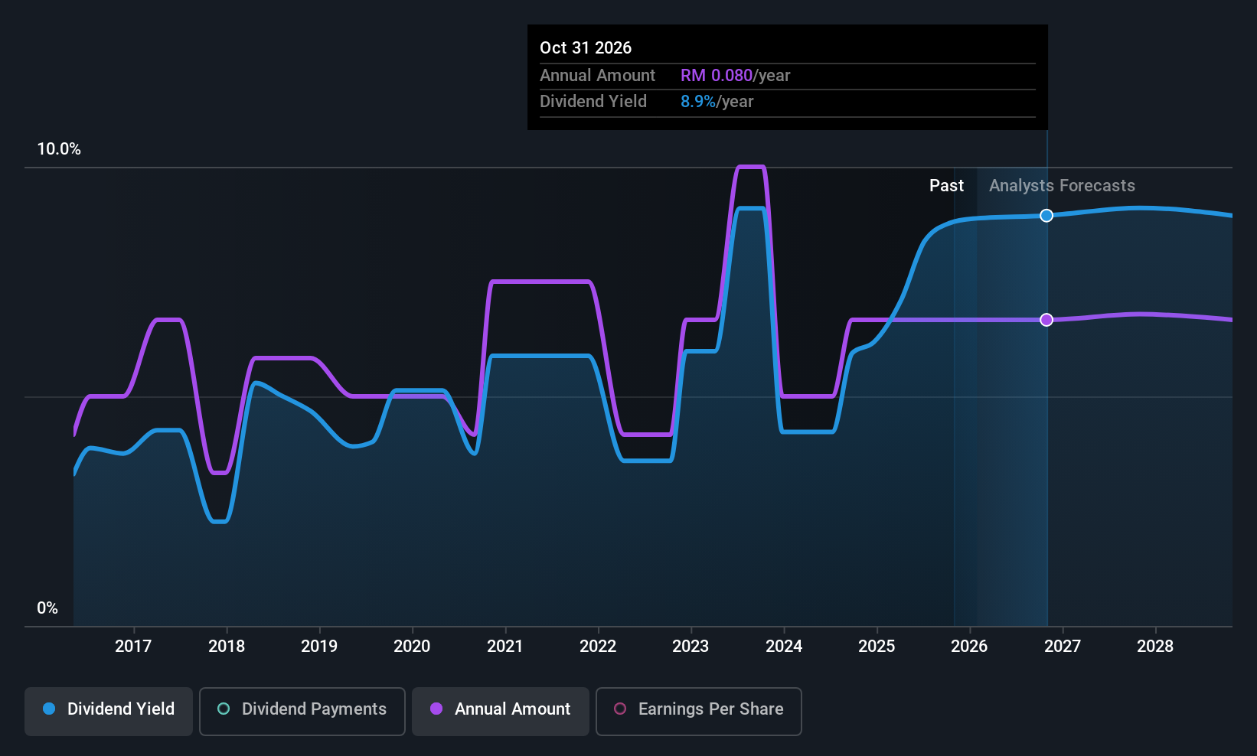
Task: Click the blue Dividend Yield data point marker
Action: [x=1046, y=216]
